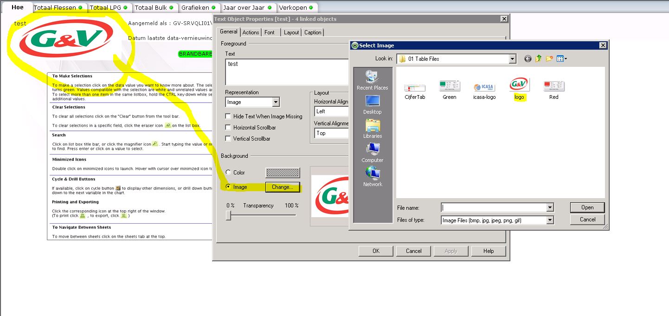Open Recent Places in Select Image sidebar

pos(372,80)
